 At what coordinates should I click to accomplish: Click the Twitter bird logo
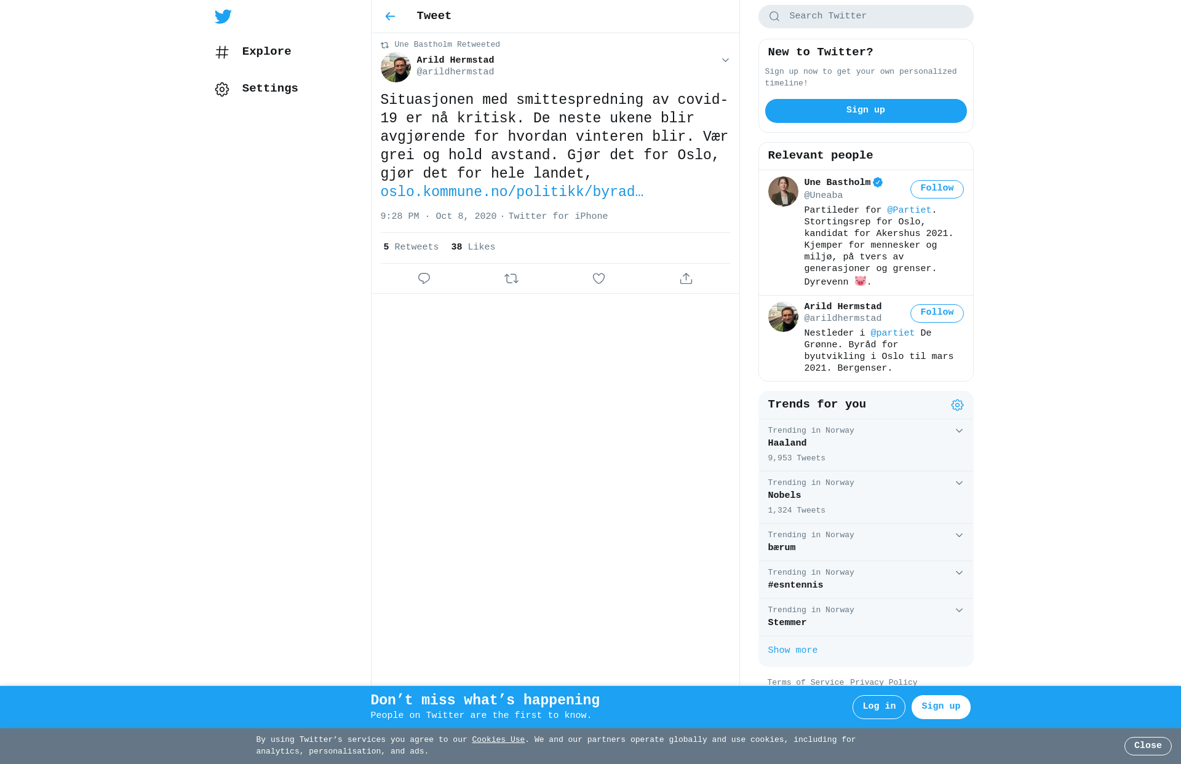click(x=223, y=17)
